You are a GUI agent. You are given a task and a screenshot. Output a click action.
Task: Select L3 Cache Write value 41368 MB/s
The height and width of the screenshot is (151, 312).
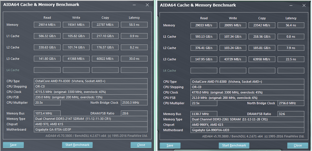tap(76, 59)
